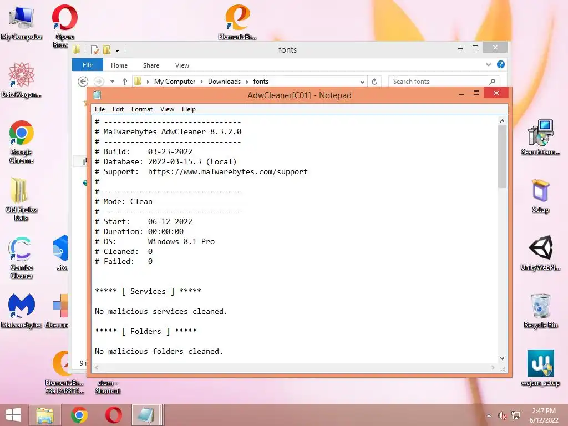The image size is (568, 426).
Task: Click muted volume tray icon
Action: pos(502,415)
